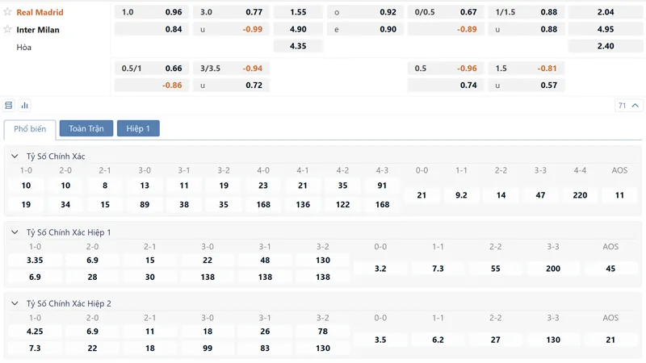Bet first-half 3-1 home score at 48

click(x=265, y=260)
